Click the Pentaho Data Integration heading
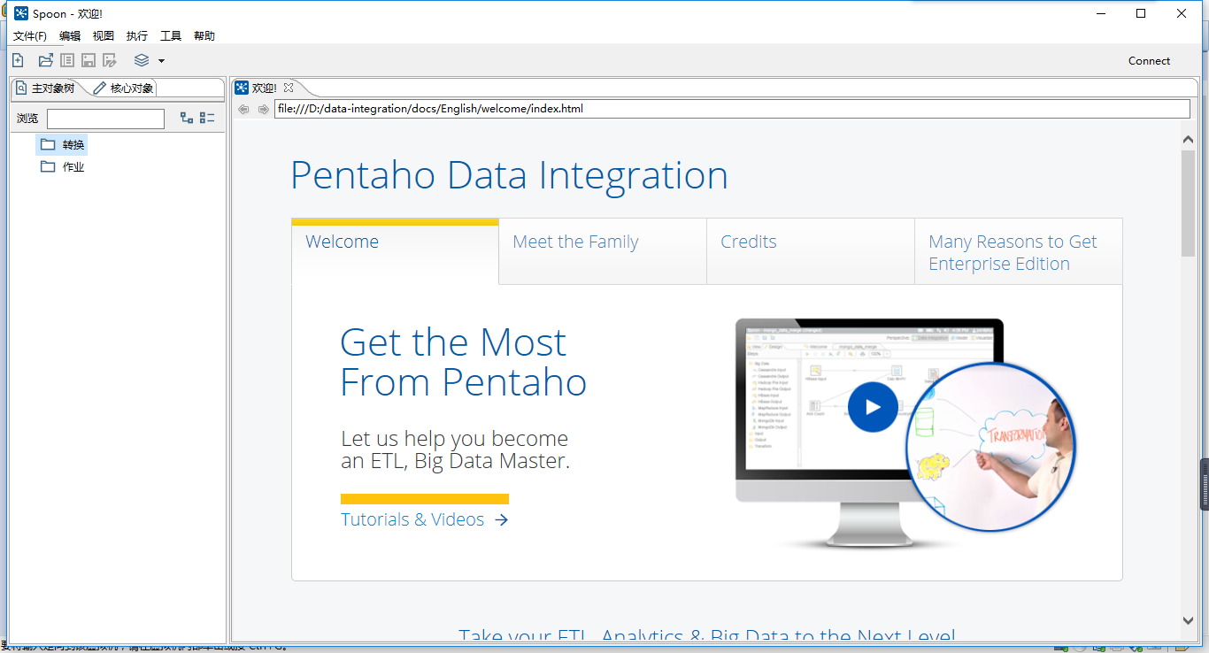 509,175
